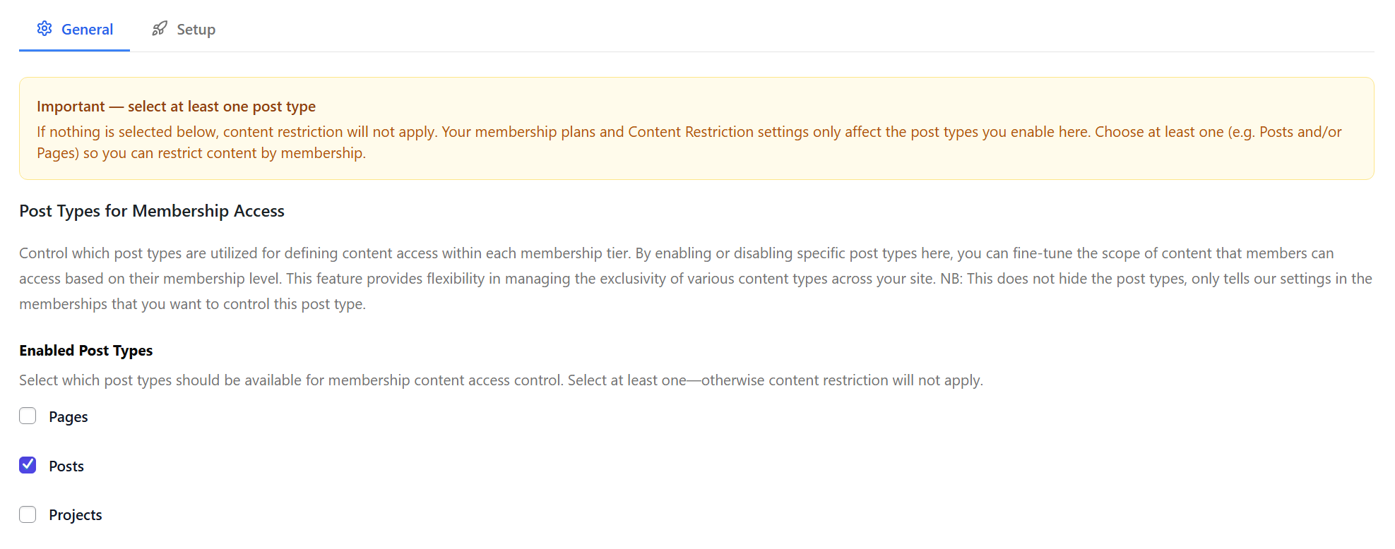The image size is (1395, 549).
Task: Click the Pages label text
Action: tap(67, 416)
